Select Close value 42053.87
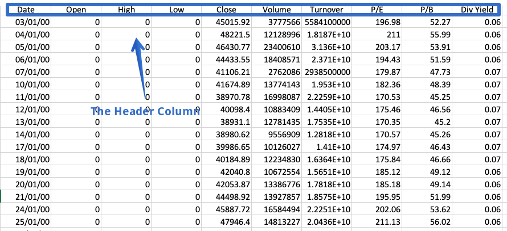 click(x=226, y=184)
